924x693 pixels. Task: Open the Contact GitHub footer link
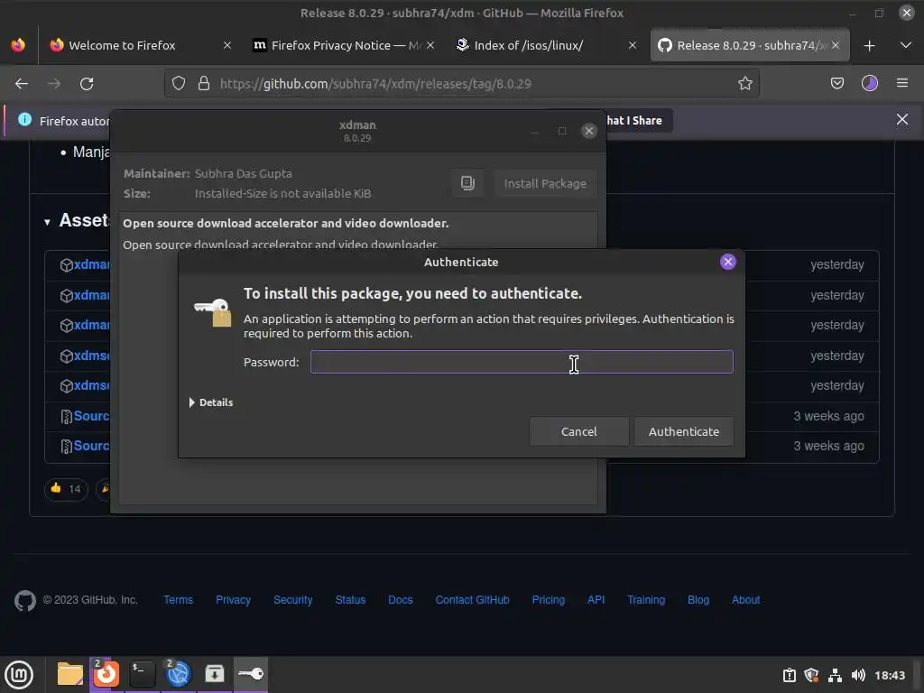472,600
